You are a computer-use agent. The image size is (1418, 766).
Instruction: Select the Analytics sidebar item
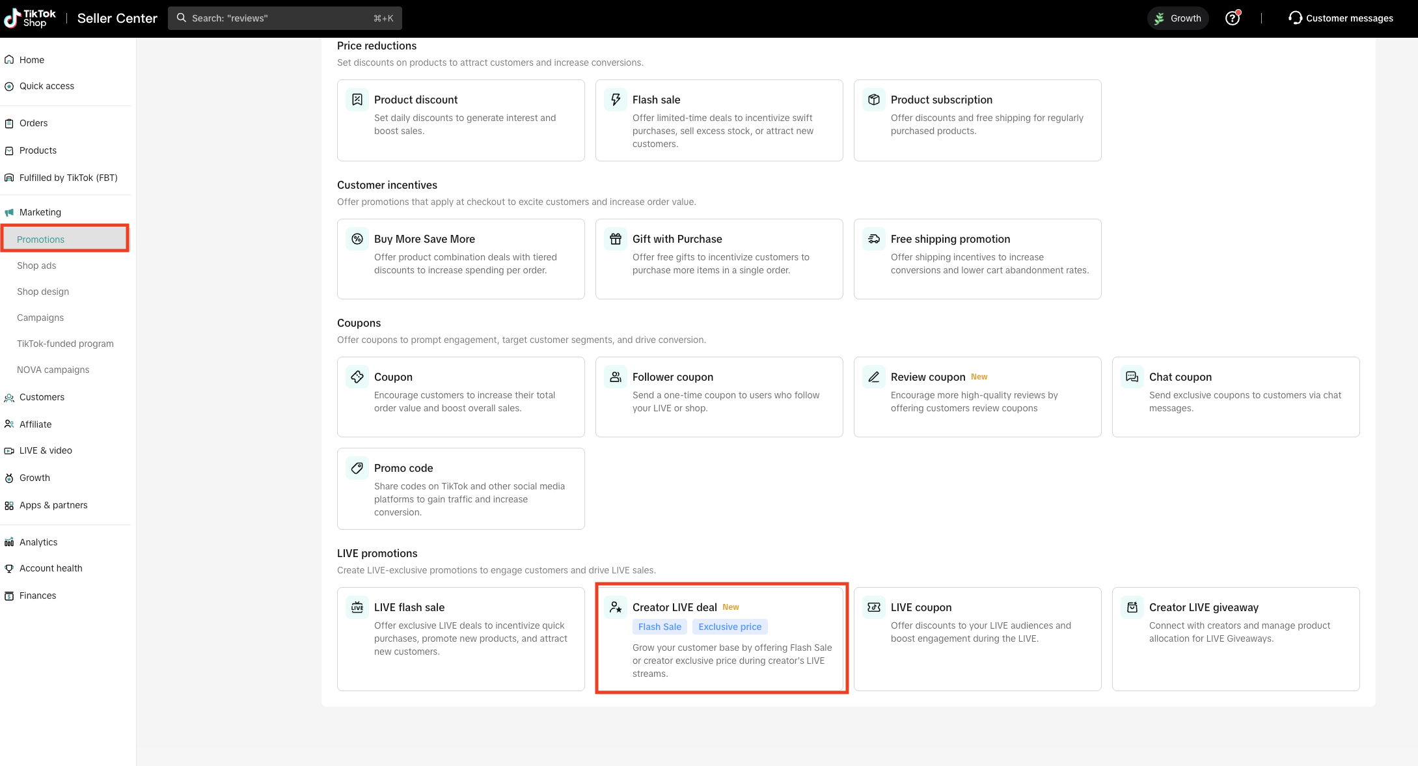point(38,542)
